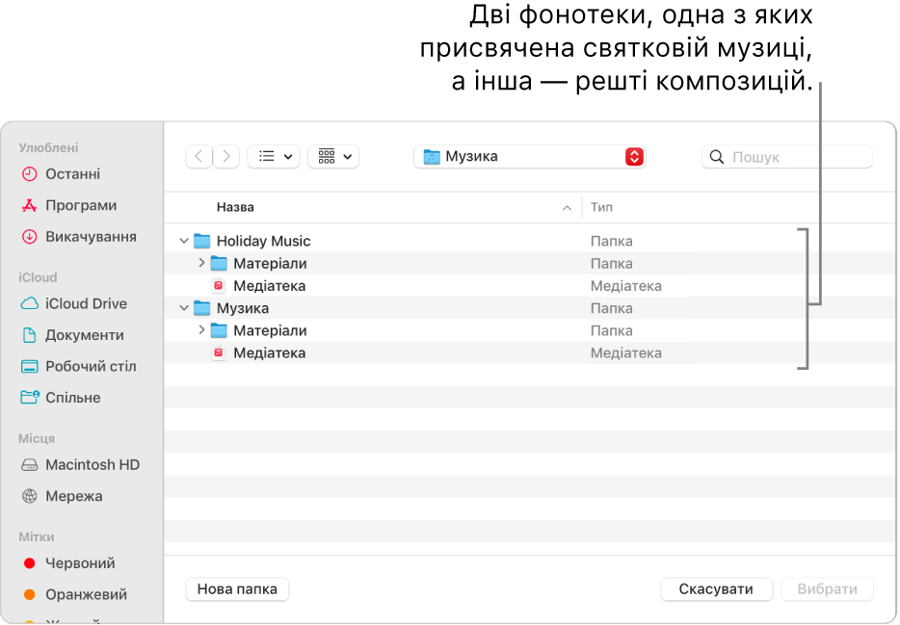The height and width of the screenshot is (625, 900).
Task: Click the back navigation arrow
Action: [x=198, y=156]
